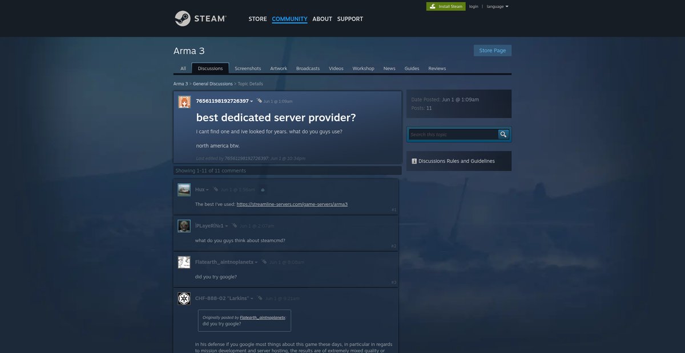The image size is (685, 353).
Task: Switch to the Screenshots tab
Action: pyautogui.click(x=248, y=68)
